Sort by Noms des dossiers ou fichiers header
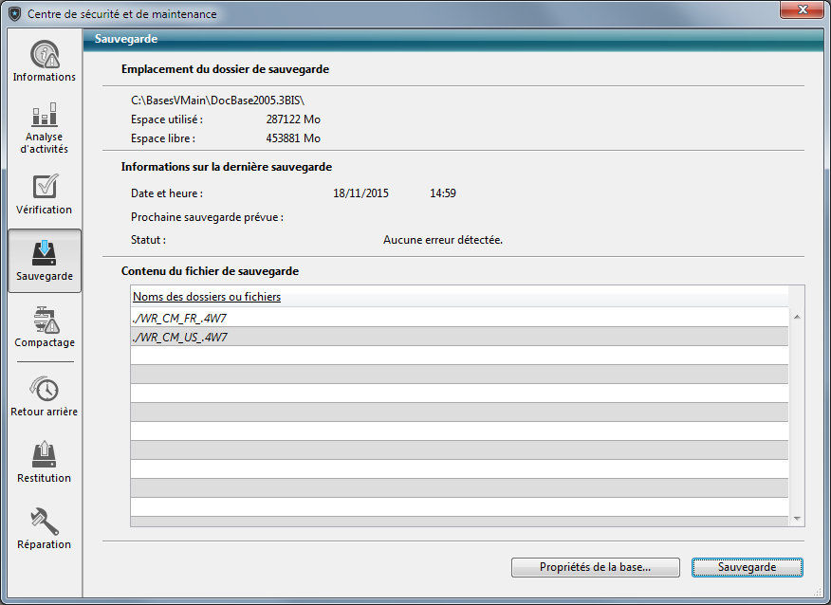Viewport: 831px width, 605px height. (207, 297)
